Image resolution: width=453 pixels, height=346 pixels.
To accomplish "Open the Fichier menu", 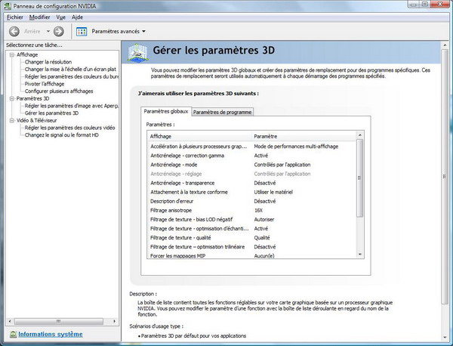I will tap(15, 17).
